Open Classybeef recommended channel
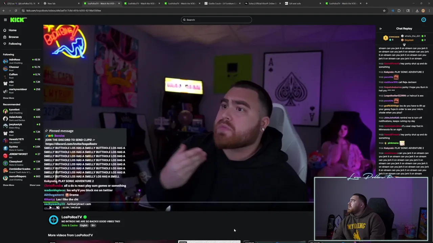Screen dimensions: 433x243 [x=21, y=163]
